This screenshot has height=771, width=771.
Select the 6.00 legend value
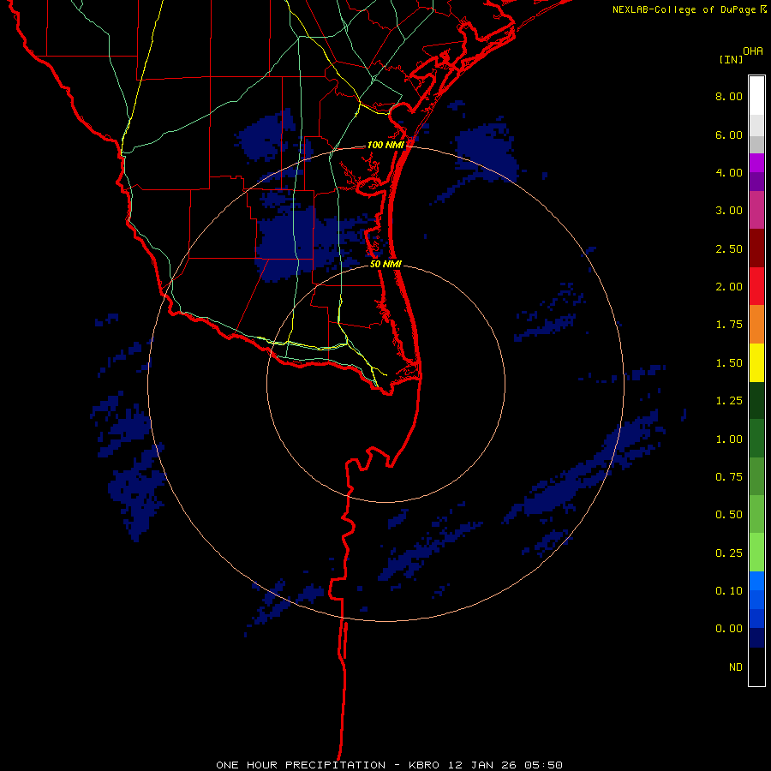pos(729,134)
